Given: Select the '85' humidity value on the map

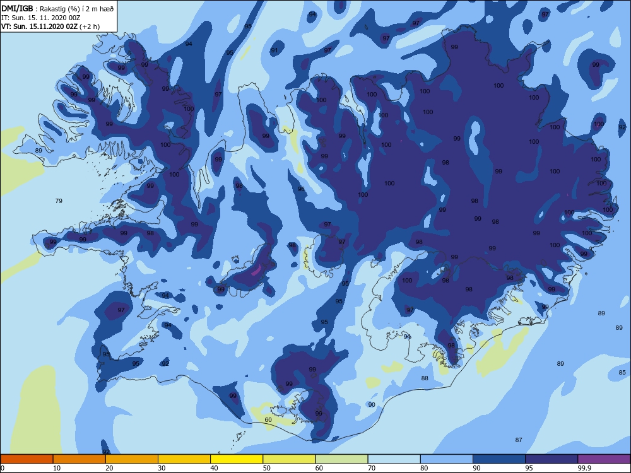Looking at the screenshot, I should point(622,373).
